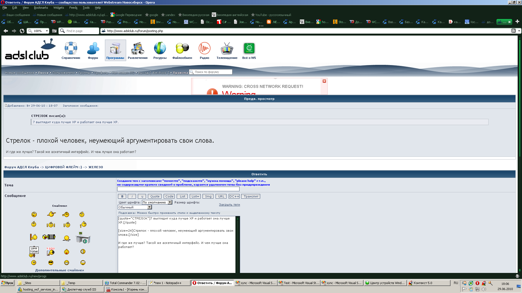The width and height of the screenshot is (522, 293).
Task: Click the adsl club logo
Action: click(x=30, y=49)
